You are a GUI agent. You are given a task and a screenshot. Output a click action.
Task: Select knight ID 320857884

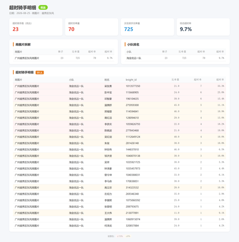click(x=132, y=226)
